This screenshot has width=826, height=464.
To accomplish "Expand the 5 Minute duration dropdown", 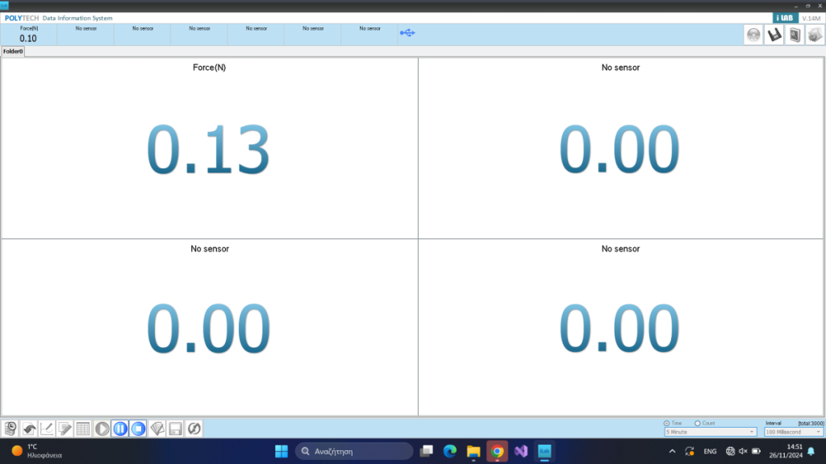I will (x=710, y=432).
